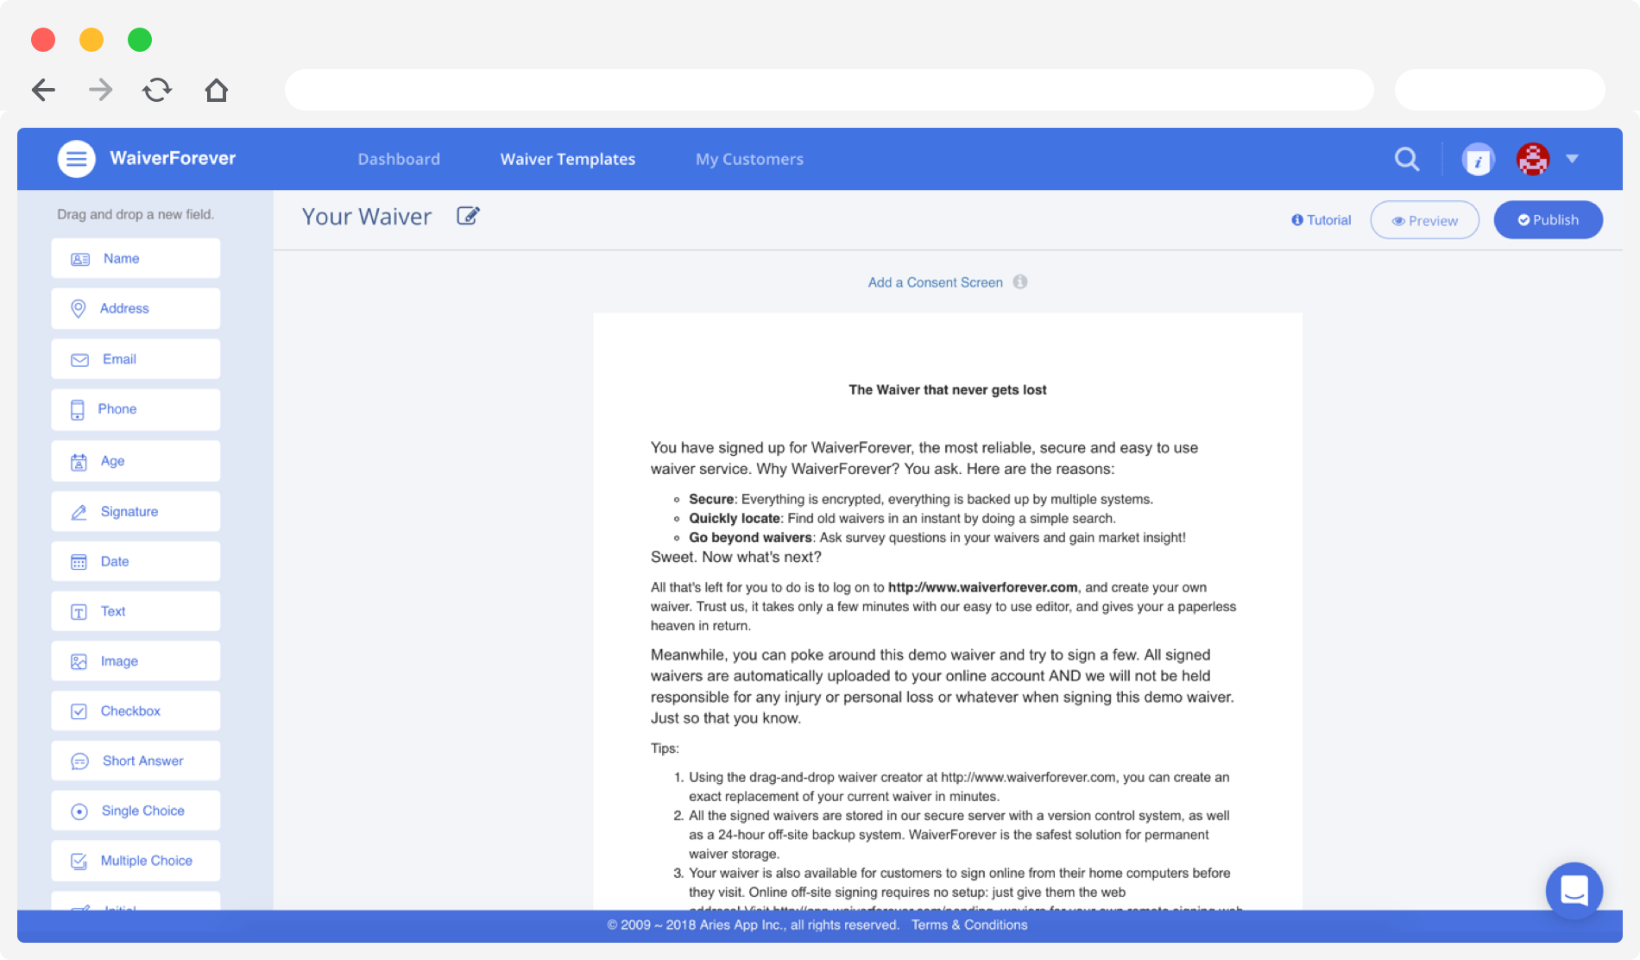1640x960 pixels.
Task: Open the hamburger menu beside WaiverForever
Action: coord(76,159)
